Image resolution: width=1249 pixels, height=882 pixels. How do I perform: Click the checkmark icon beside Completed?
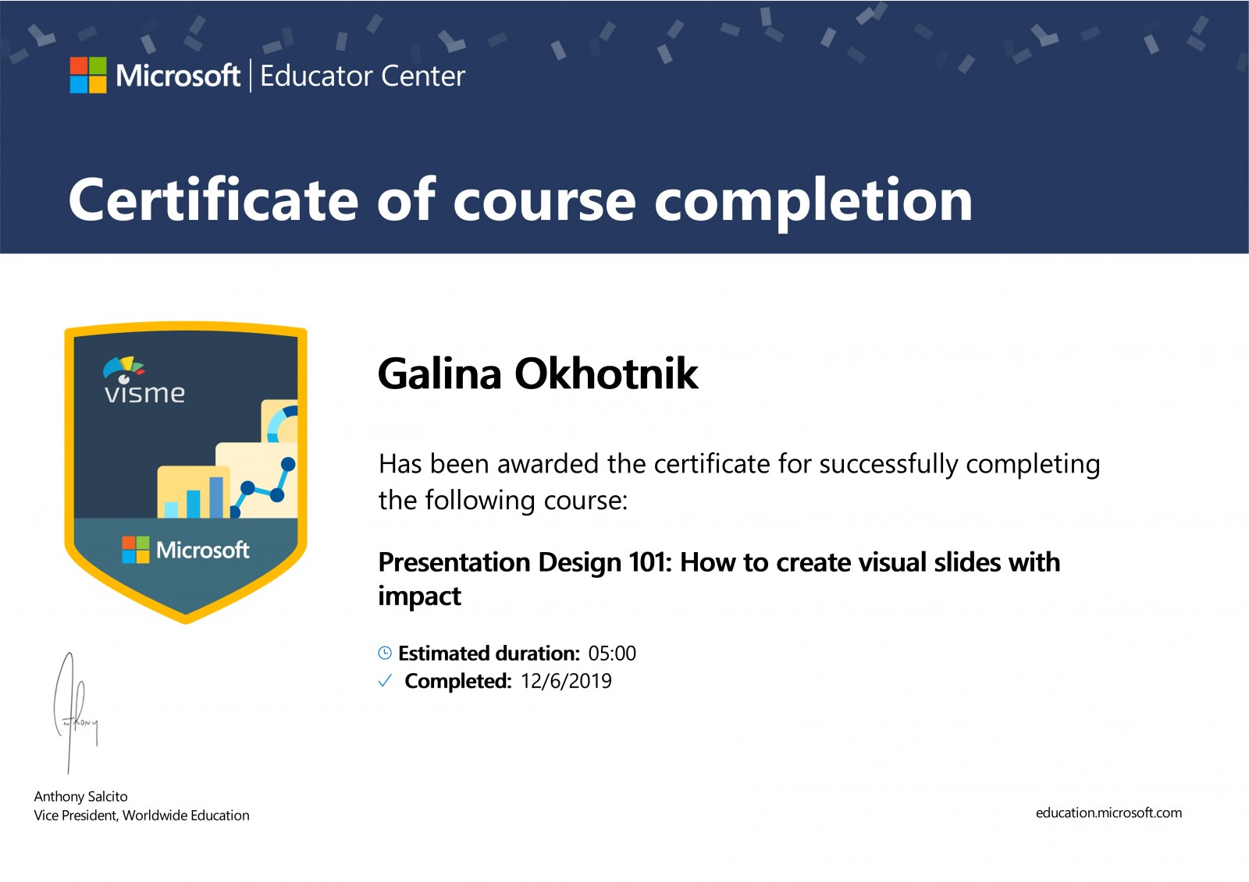click(x=385, y=681)
